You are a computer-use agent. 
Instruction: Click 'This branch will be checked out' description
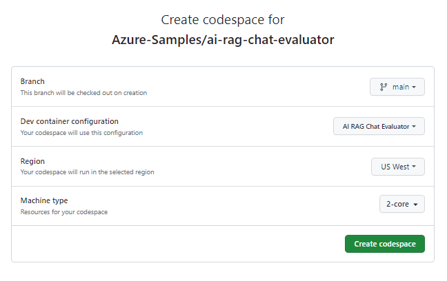pos(83,92)
